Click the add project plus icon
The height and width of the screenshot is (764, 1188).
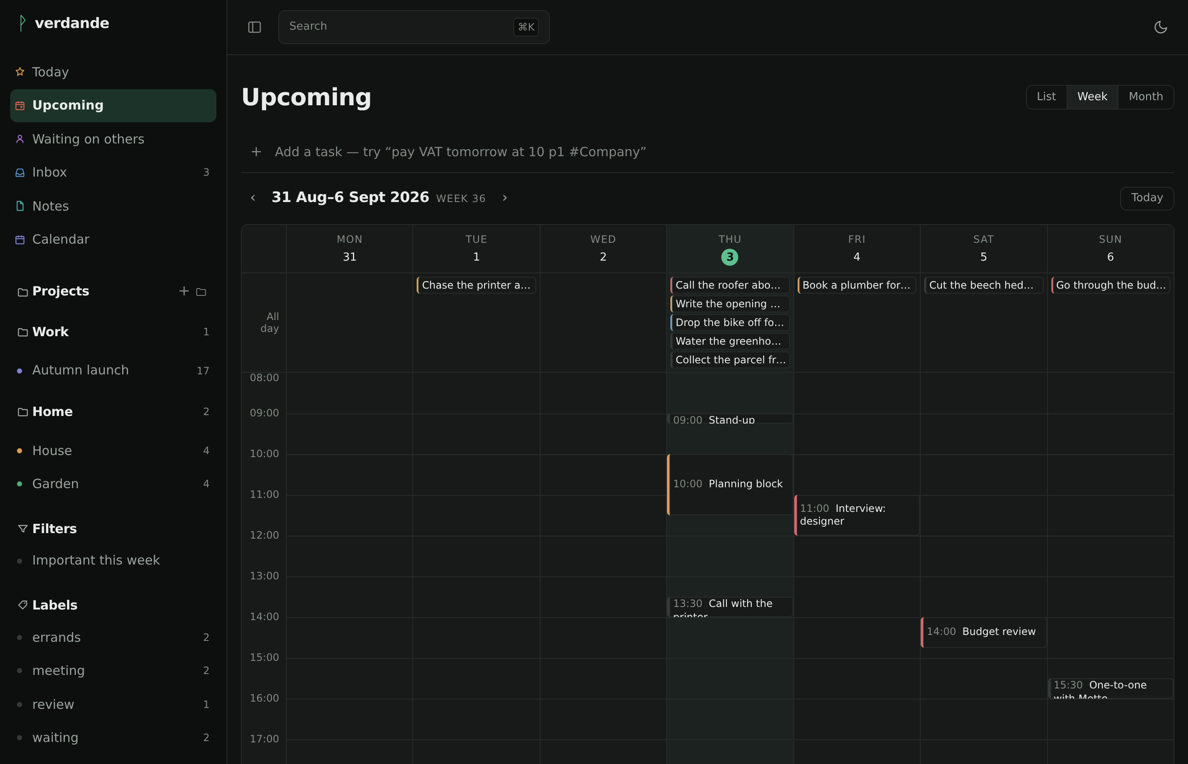coord(184,291)
